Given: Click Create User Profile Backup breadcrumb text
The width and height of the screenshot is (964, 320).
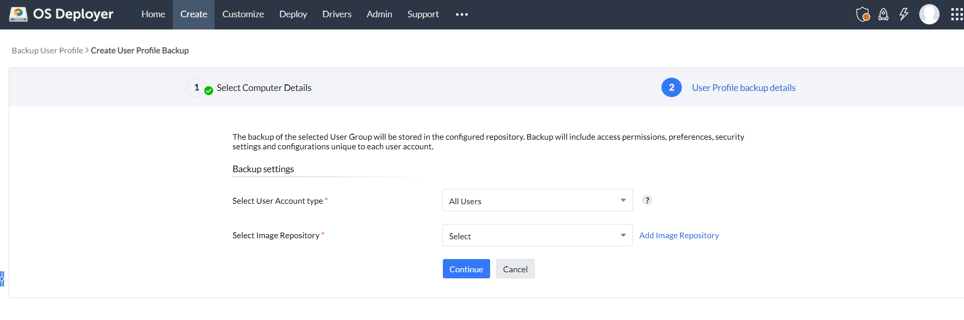Looking at the screenshot, I should pyautogui.click(x=140, y=50).
